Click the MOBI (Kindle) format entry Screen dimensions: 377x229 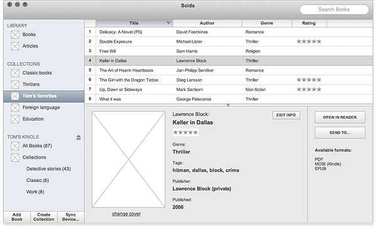pyautogui.click(x=328, y=164)
